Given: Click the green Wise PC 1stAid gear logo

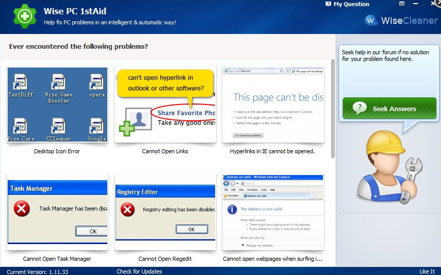Looking at the screenshot, I should click(x=25, y=16).
